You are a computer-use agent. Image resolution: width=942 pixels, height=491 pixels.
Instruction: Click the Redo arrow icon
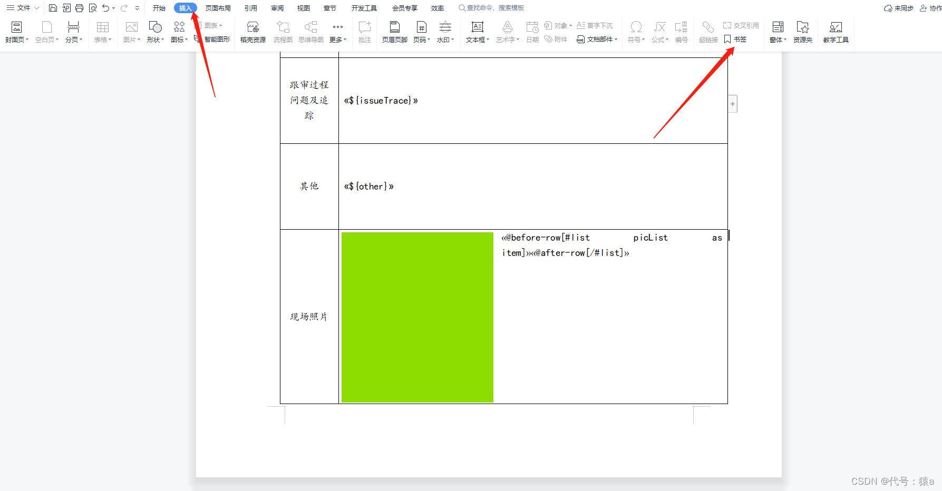click(x=124, y=8)
